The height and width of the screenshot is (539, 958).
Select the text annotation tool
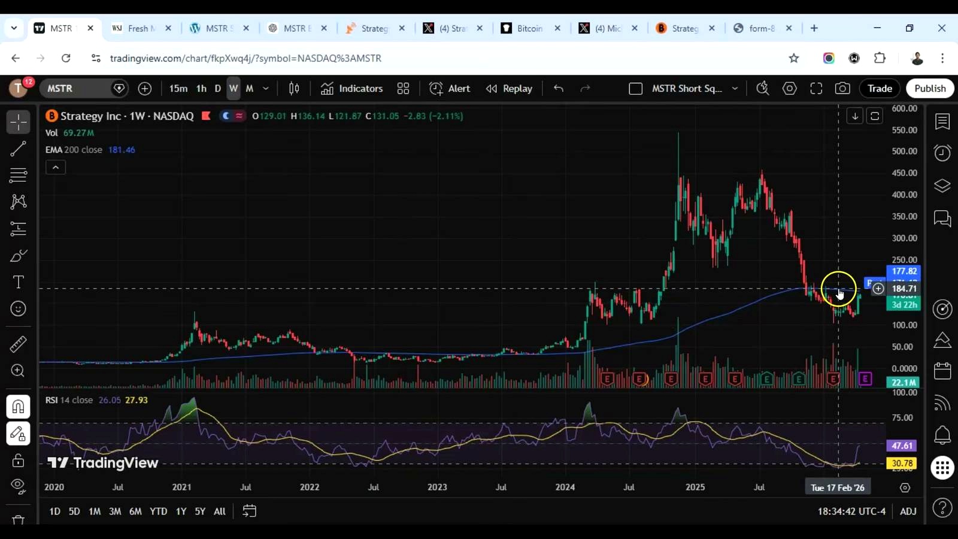[x=19, y=282]
